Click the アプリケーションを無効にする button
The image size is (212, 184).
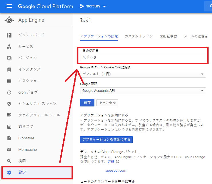(106, 140)
